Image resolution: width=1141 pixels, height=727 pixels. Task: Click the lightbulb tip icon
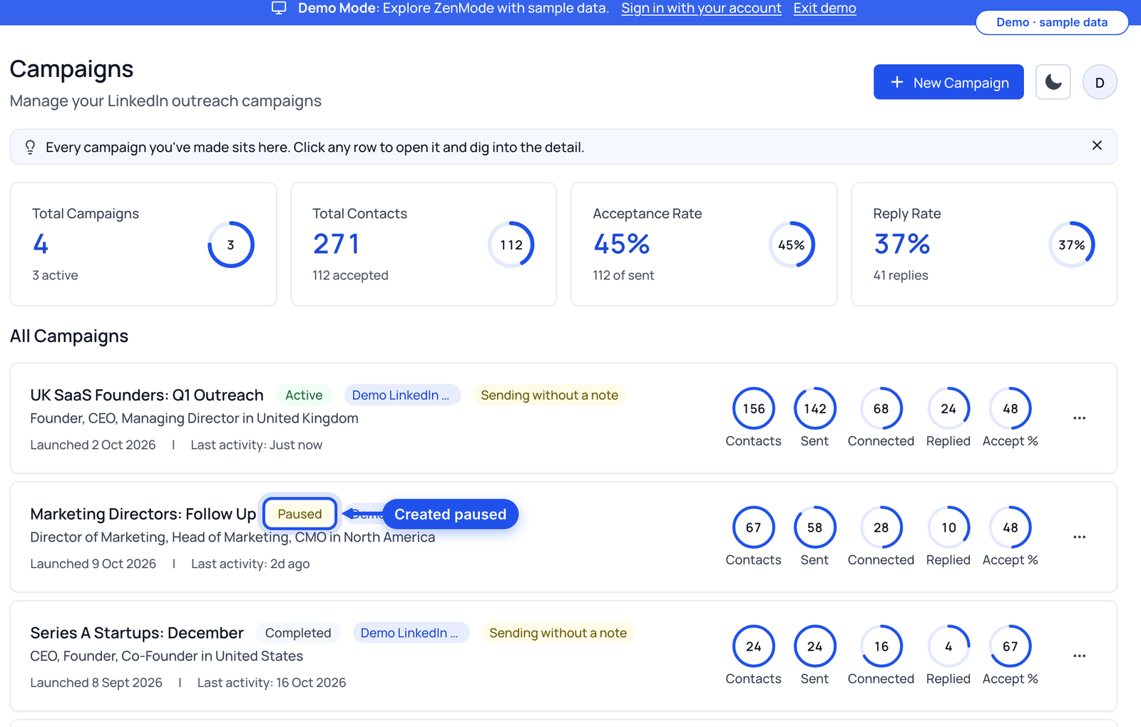tap(30, 147)
